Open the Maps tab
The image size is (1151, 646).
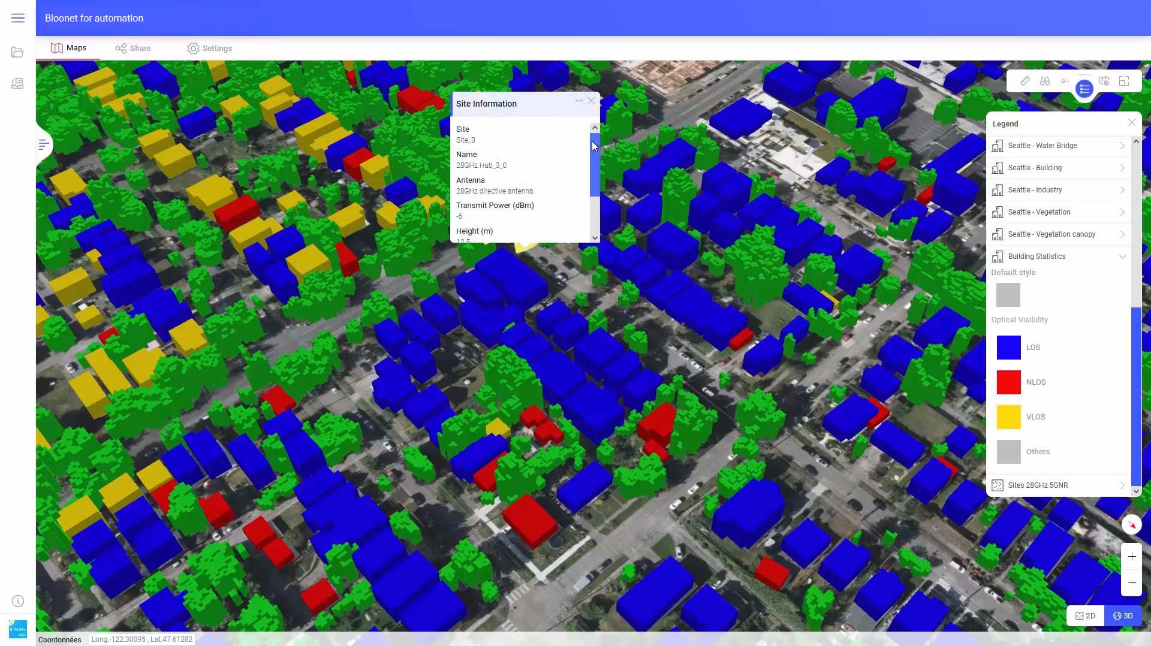click(68, 48)
